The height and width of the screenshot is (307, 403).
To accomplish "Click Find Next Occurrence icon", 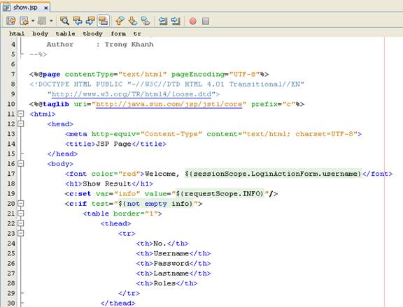I will pyautogui.click(x=90, y=21).
